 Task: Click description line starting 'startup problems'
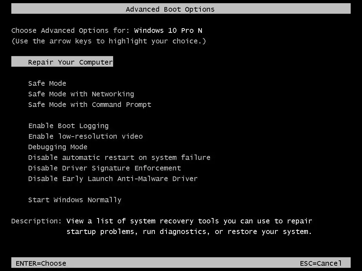(x=189, y=231)
